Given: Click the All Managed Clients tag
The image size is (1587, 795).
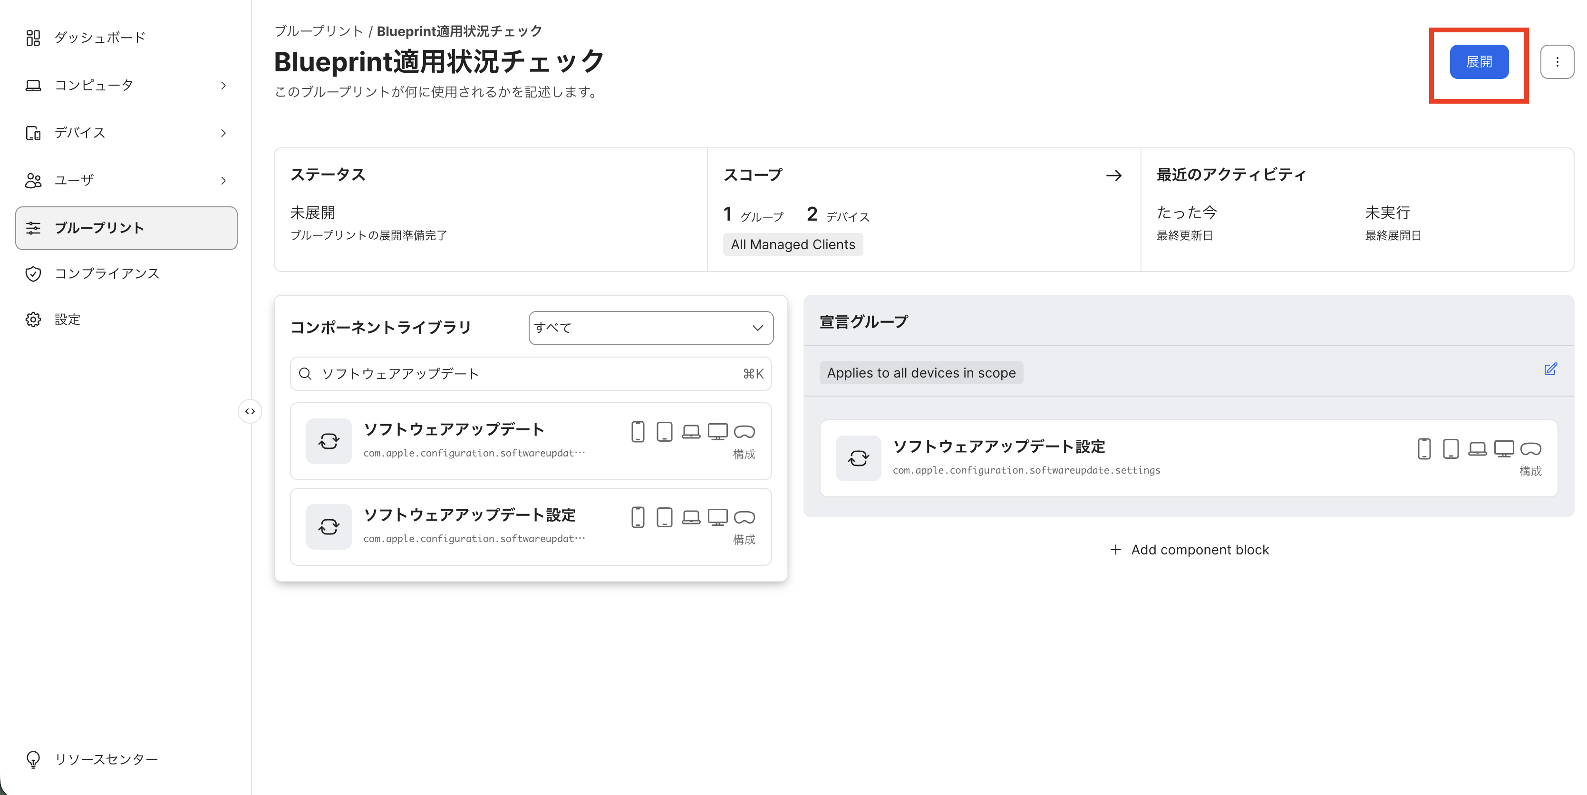Looking at the screenshot, I should point(793,245).
